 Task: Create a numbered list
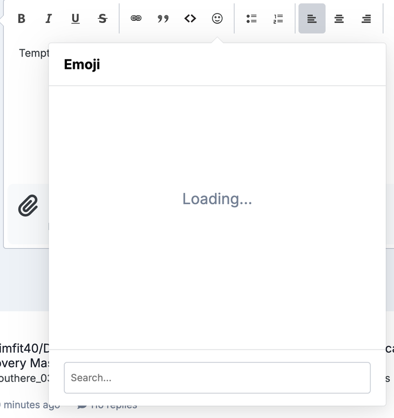(279, 18)
